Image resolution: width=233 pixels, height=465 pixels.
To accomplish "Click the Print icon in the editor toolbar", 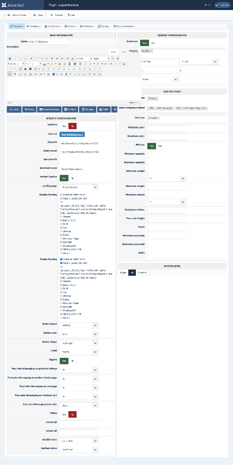I will tap(25, 68).
